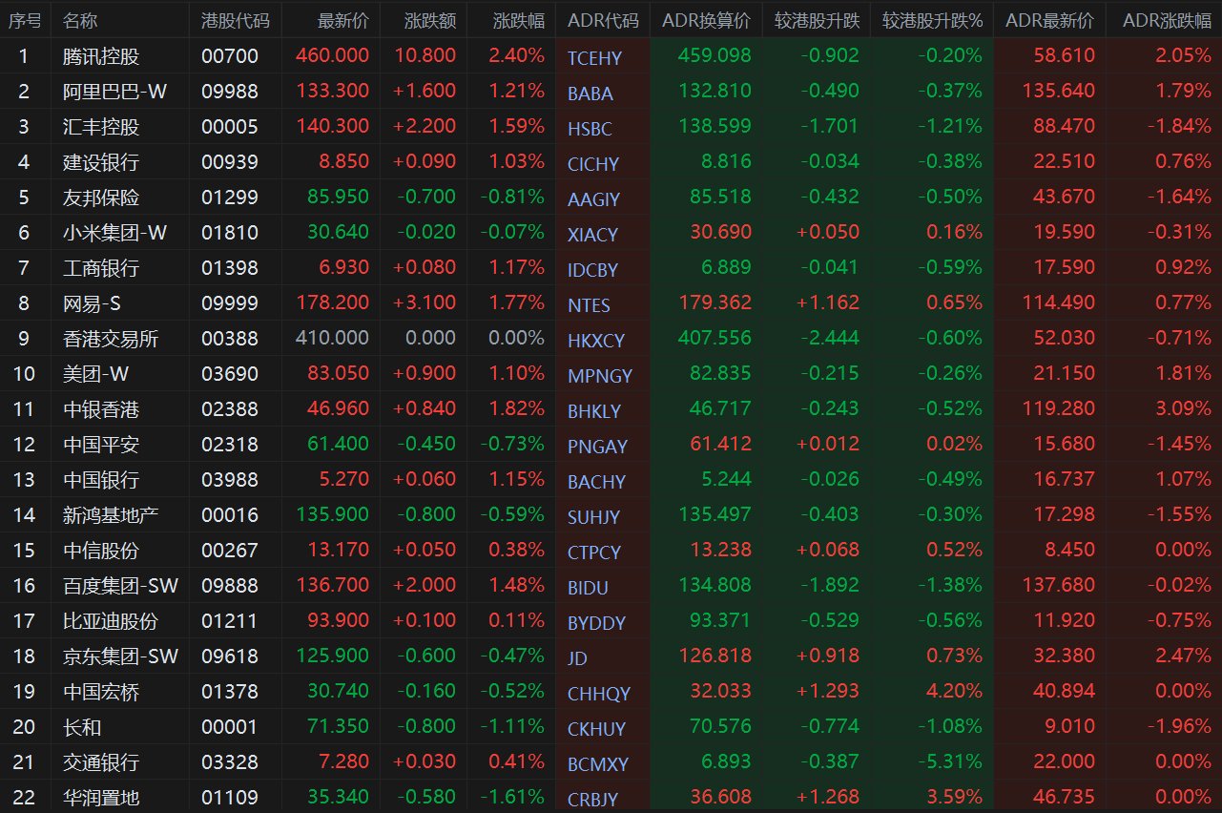Click the 较港股升跌 column header
This screenshot has width=1222, height=813.
coord(816,20)
